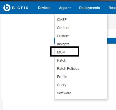This screenshot has height=110, width=116.
Task: Select Patch Policies entry
Action: [x=68, y=68]
